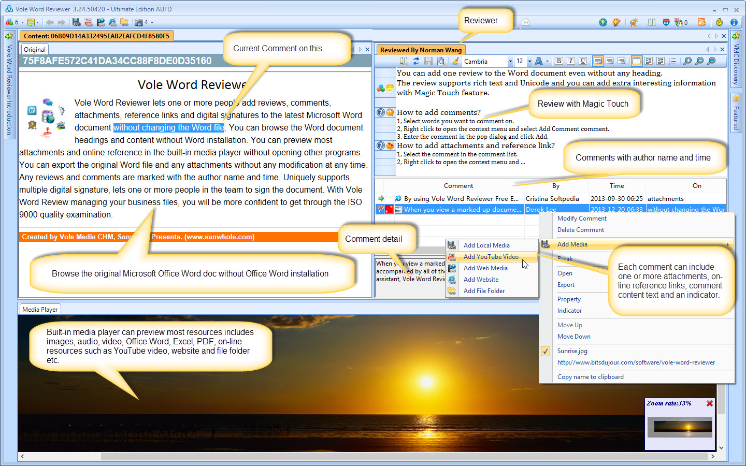746x466 pixels.
Task: Expand the font size 12 dropdown
Action: (x=529, y=62)
